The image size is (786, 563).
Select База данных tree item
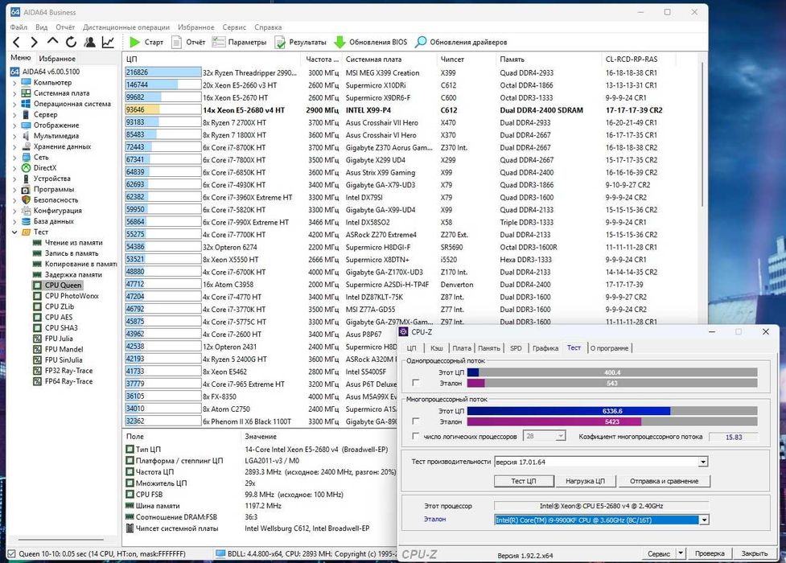(53, 221)
